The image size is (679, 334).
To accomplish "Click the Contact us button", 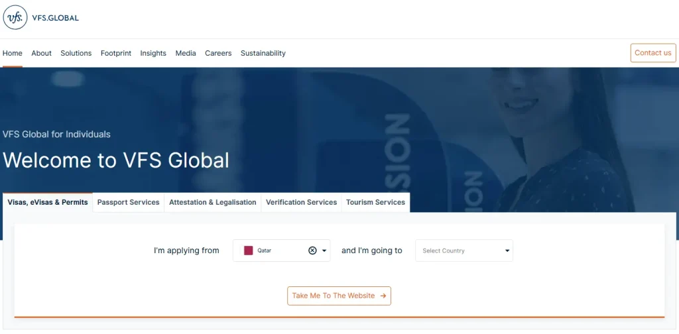I will 653,53.
